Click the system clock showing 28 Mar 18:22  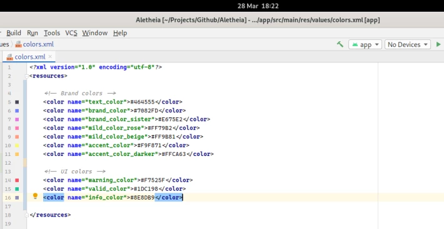[258, 6]
